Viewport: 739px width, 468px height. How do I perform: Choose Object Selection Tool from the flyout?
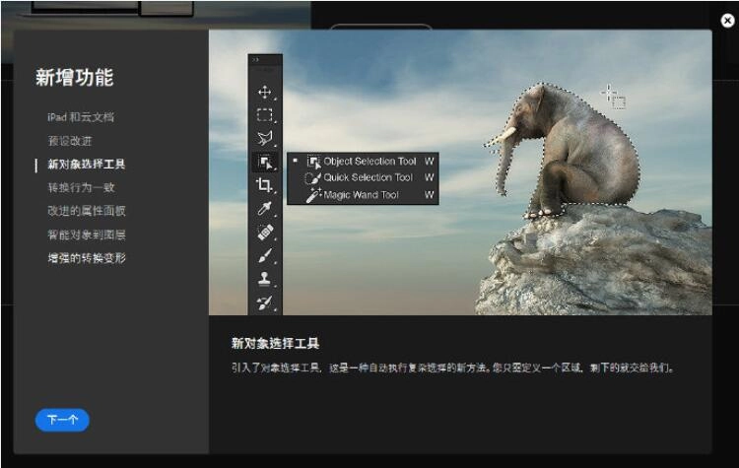tap(369, 161)
